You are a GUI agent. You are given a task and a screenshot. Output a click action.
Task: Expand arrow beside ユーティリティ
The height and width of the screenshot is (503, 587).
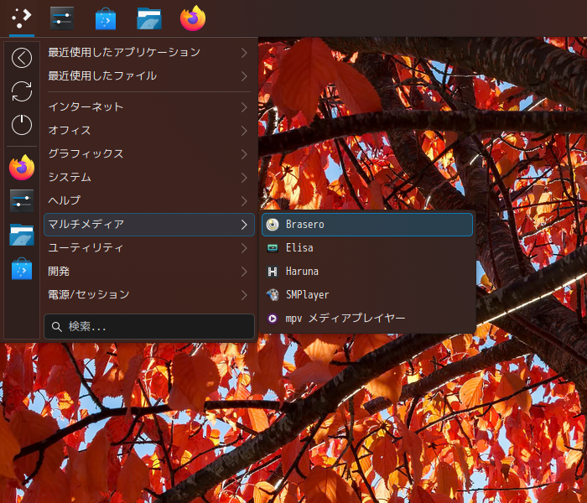(244, 248)
